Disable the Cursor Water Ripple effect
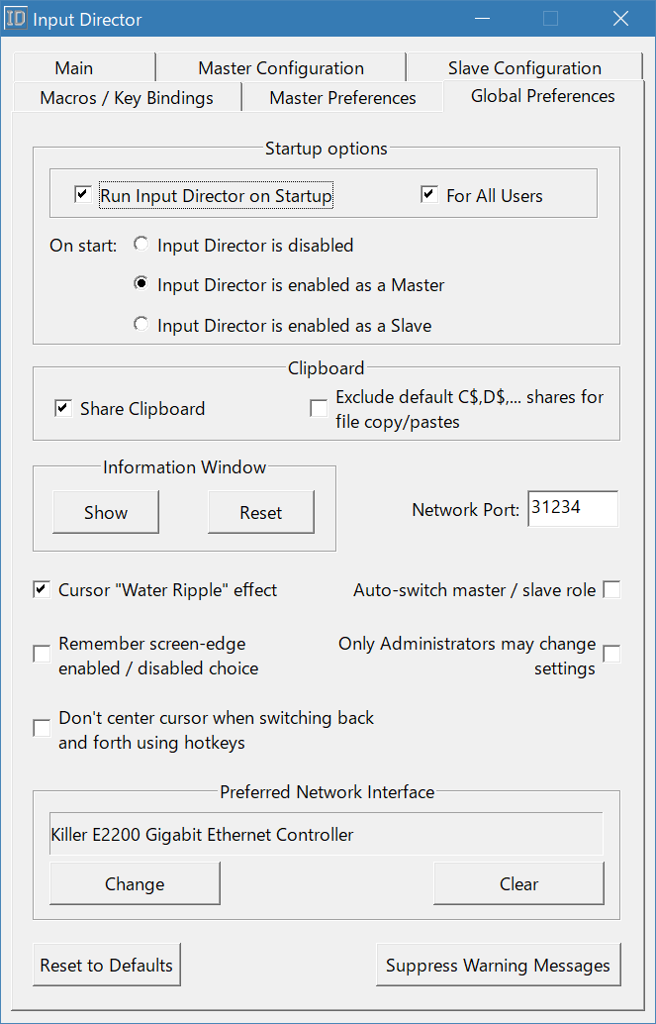This screenshot has height=1024, width=656. (41, 589)
